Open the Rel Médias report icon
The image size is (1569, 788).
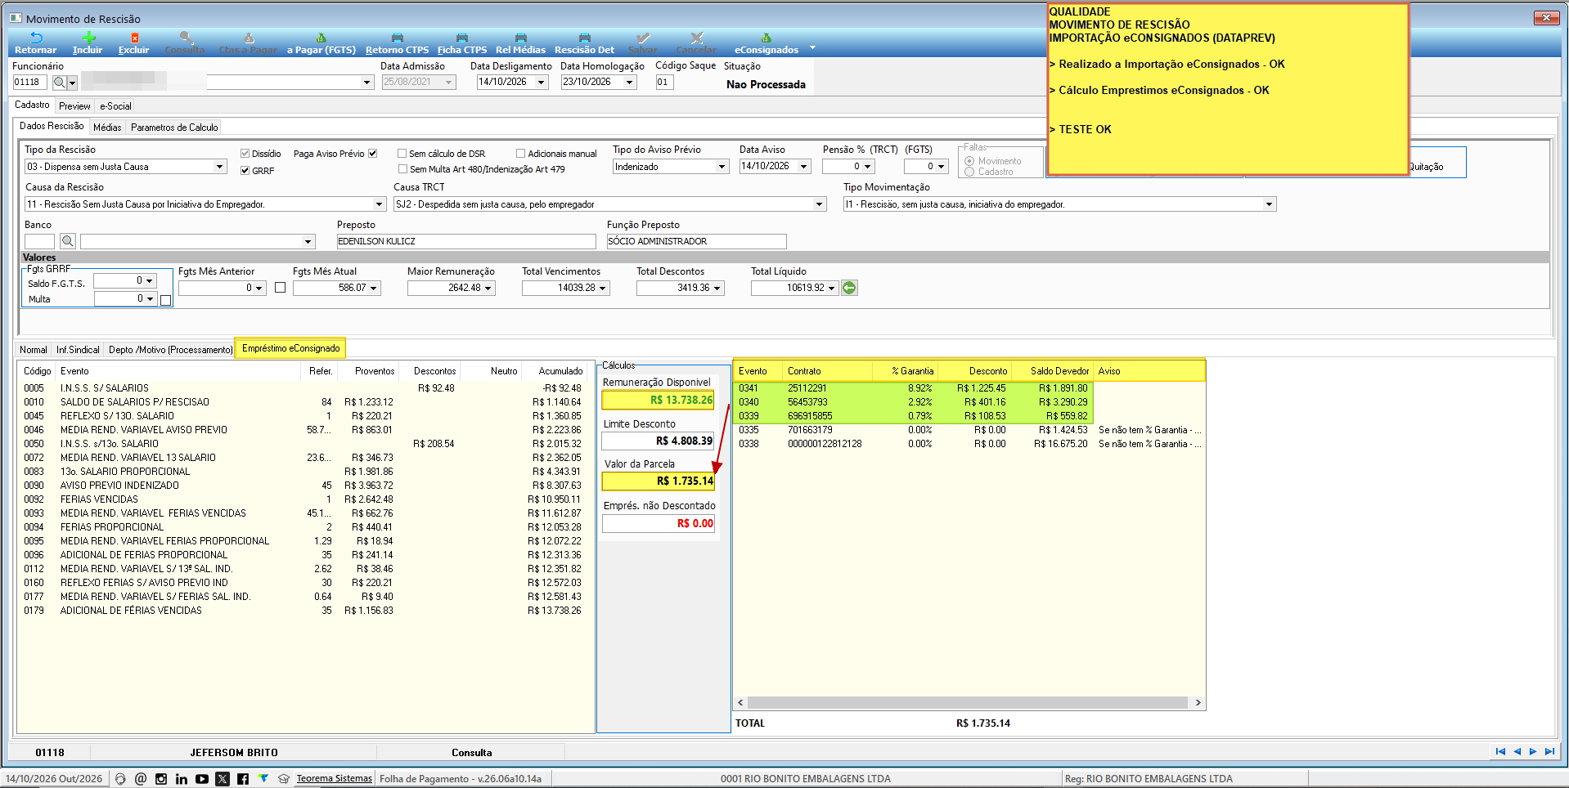tap(521, 38)
